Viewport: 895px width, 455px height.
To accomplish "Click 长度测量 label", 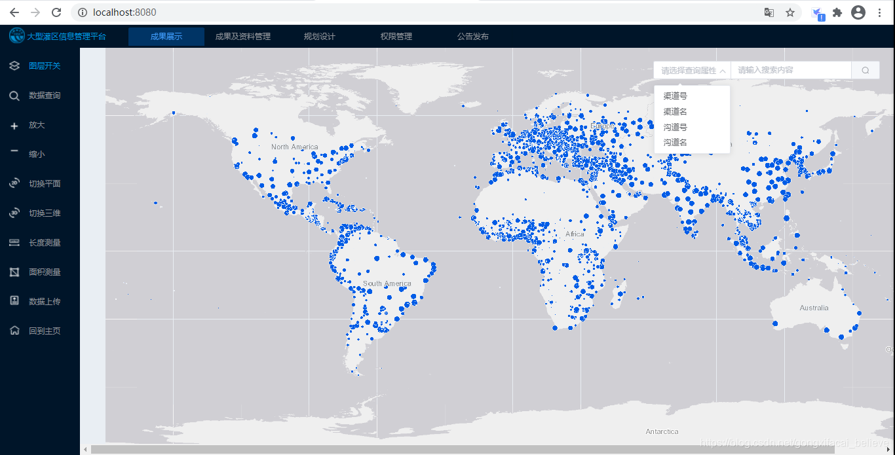I will click(45, 243).
